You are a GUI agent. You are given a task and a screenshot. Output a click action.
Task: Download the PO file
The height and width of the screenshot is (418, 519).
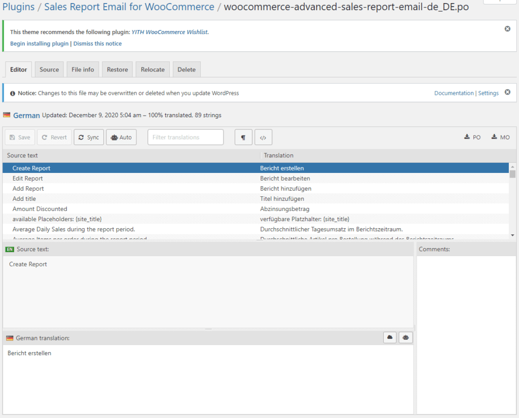(x=472, y=137)
